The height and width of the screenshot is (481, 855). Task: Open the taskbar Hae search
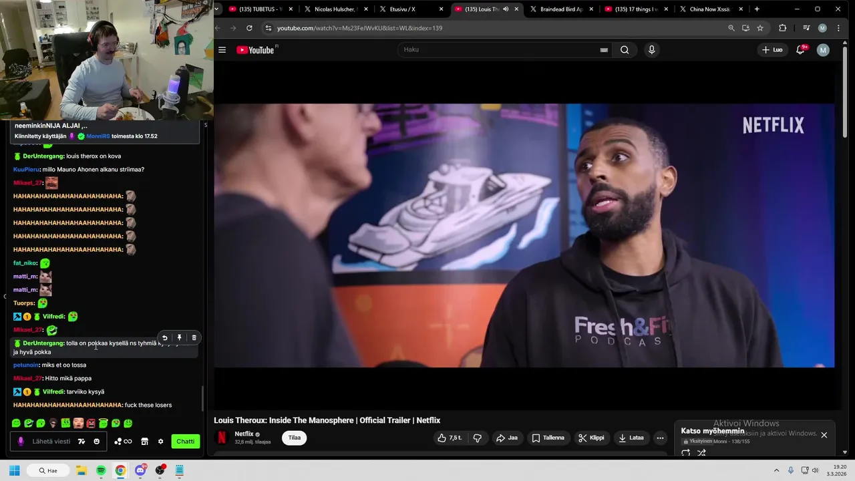point(48,470)
